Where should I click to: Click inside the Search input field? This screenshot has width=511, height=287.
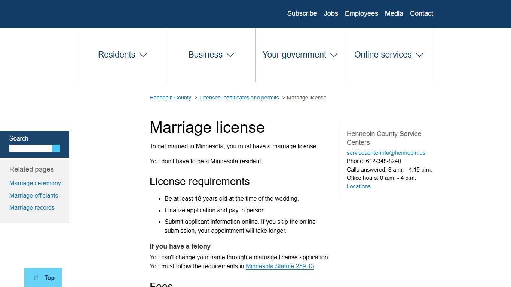click(x=30, y=148)
